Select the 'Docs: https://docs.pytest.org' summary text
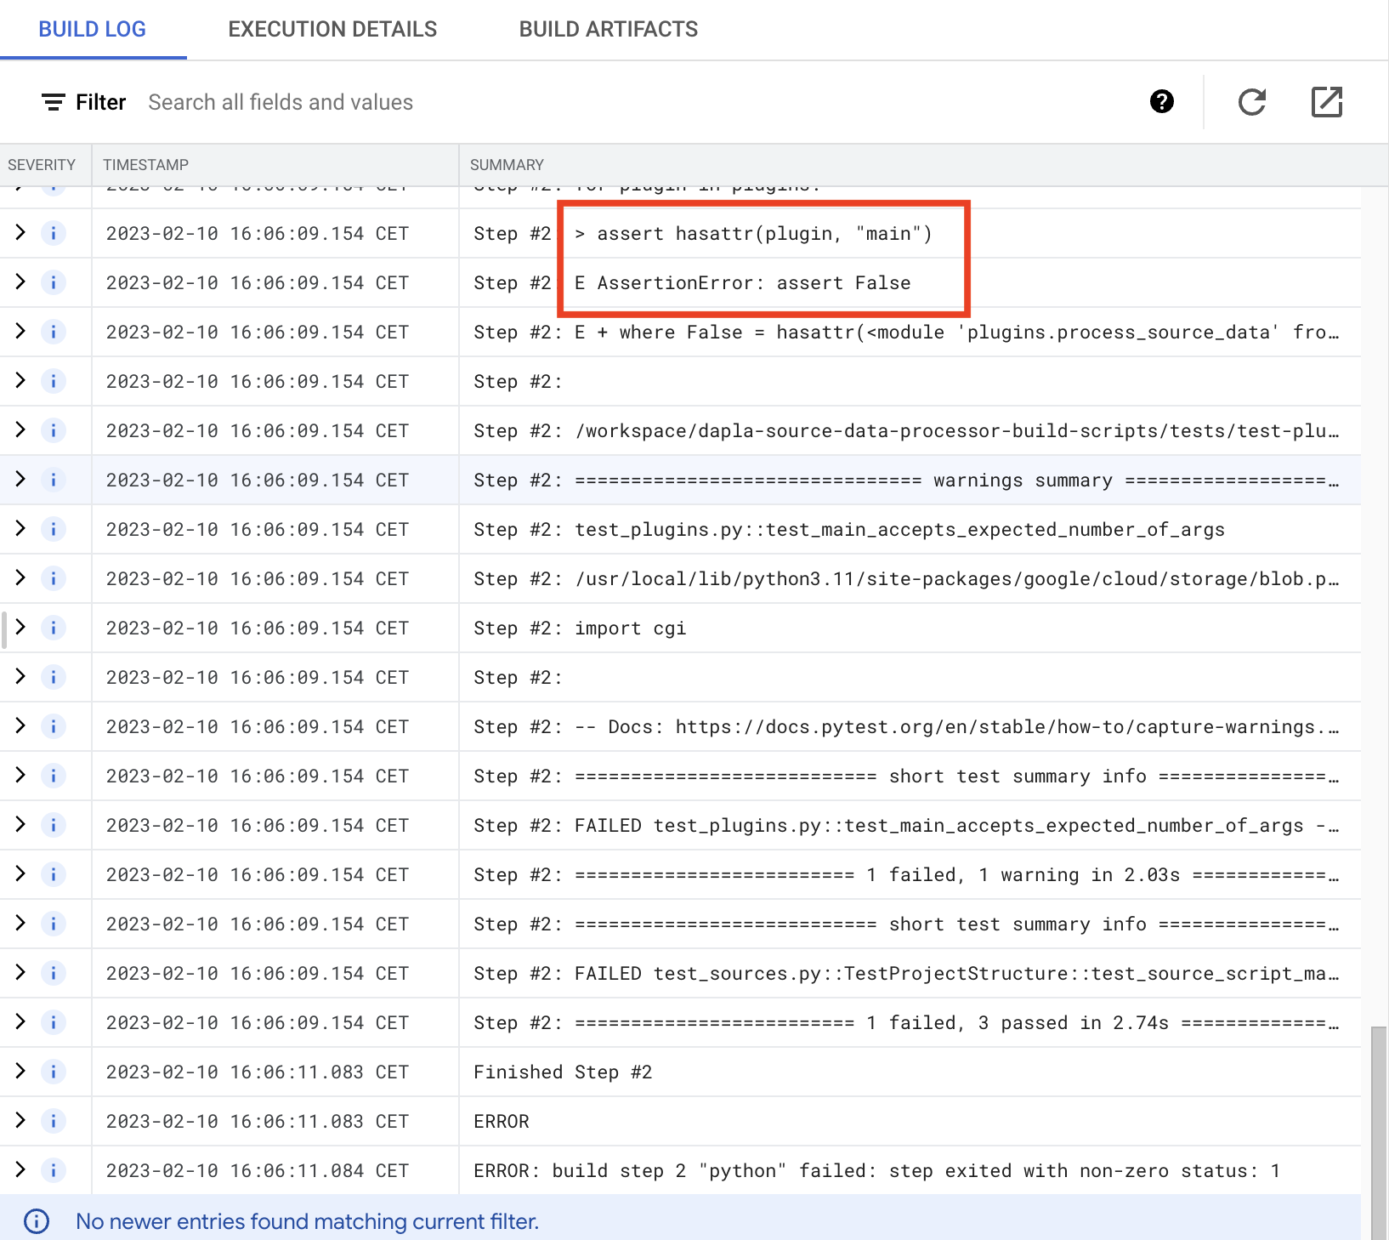This screenshot has width=1389, height=1240. click(x=906, y=726)
